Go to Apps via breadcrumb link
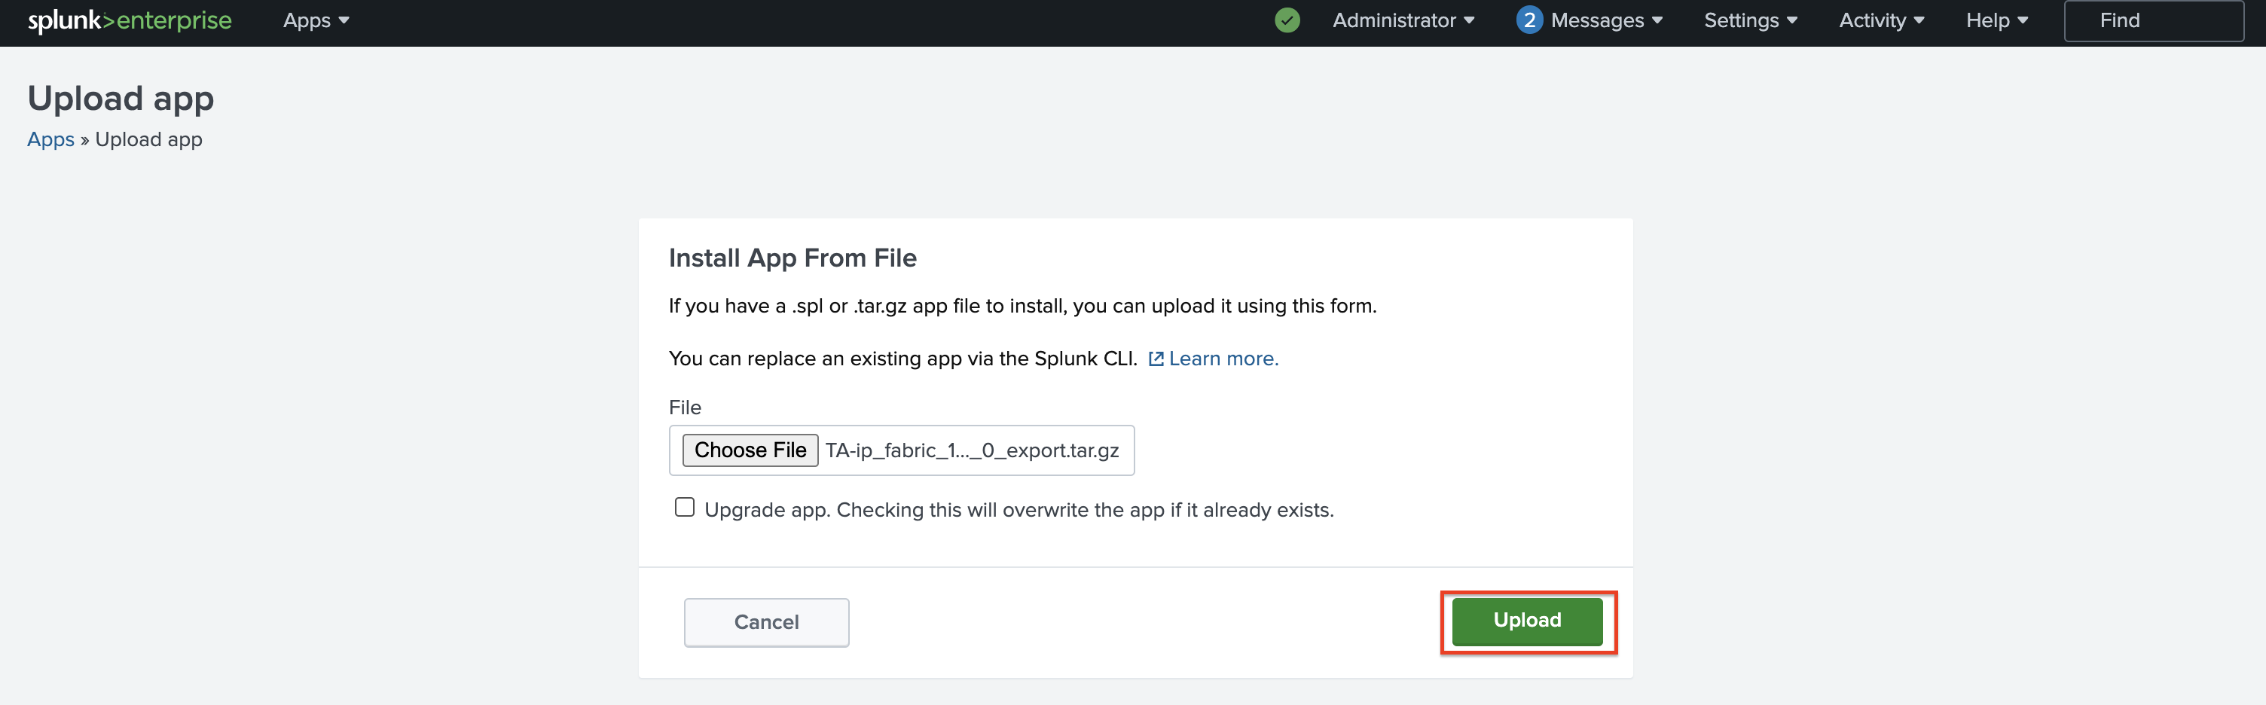Screen dimensions: 2266x705 click(51, 140)
